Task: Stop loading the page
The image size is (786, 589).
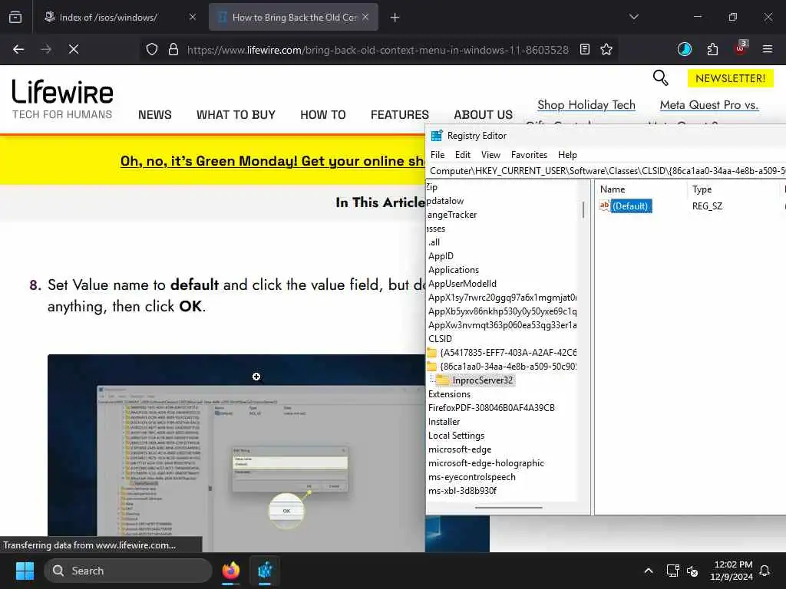Action: (x=74, y=50)
